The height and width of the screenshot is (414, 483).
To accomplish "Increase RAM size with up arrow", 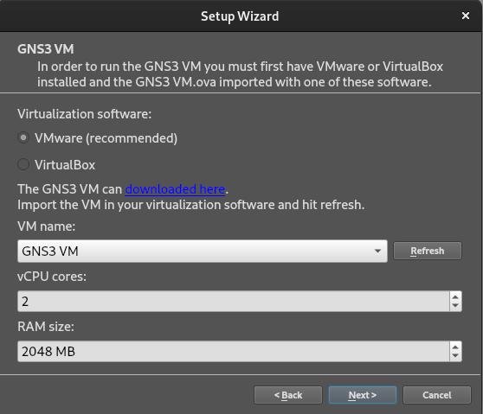I will [455, 347].
